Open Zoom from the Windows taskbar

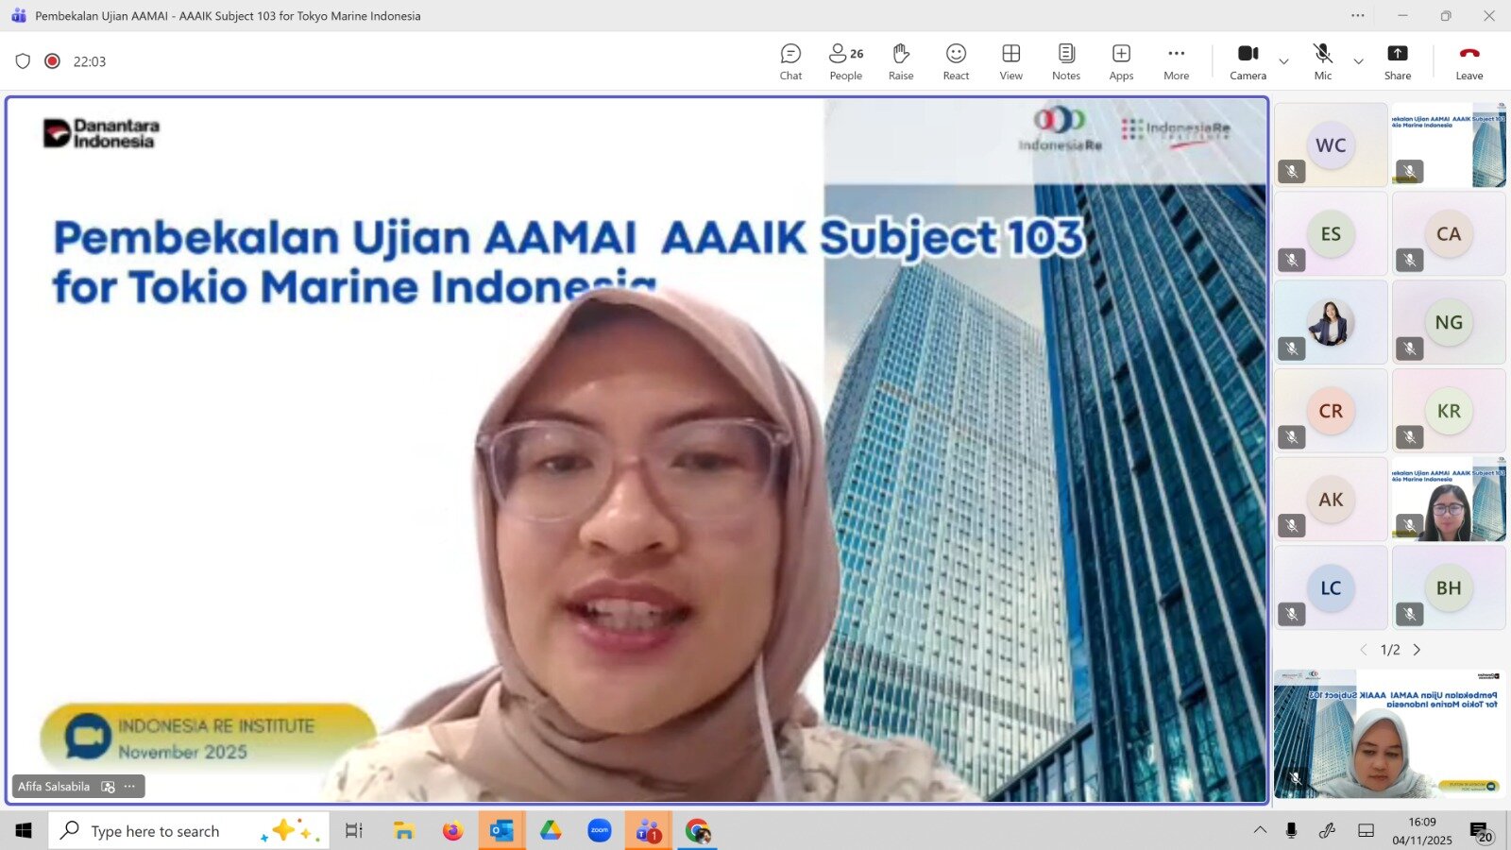(x=599, y=831)
